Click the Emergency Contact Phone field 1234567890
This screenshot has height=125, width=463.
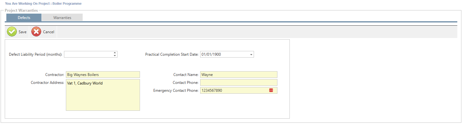click(239, 91)
